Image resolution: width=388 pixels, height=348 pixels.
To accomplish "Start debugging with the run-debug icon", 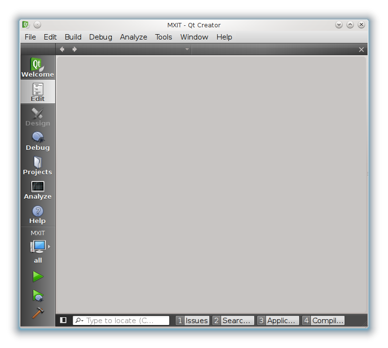I will (x=38, y=295).
